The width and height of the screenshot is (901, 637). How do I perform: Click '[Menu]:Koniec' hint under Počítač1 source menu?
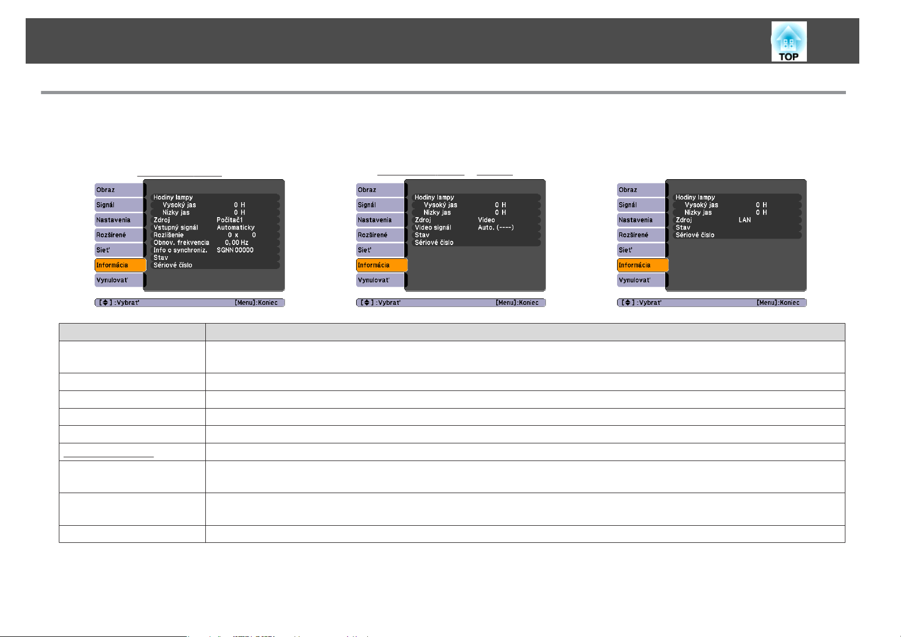[x=256, y=303]
